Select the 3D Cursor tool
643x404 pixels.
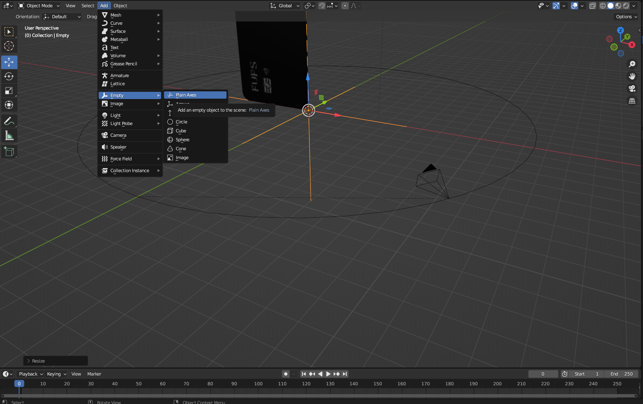(9, 46)
